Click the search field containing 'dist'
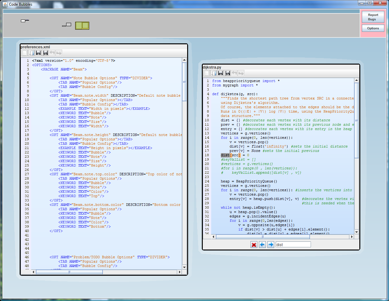The image size is (389, 301). point(293,245)
